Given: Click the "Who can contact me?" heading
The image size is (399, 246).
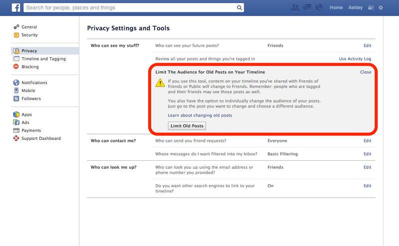Looking at the screenshot, I should 113,140.
